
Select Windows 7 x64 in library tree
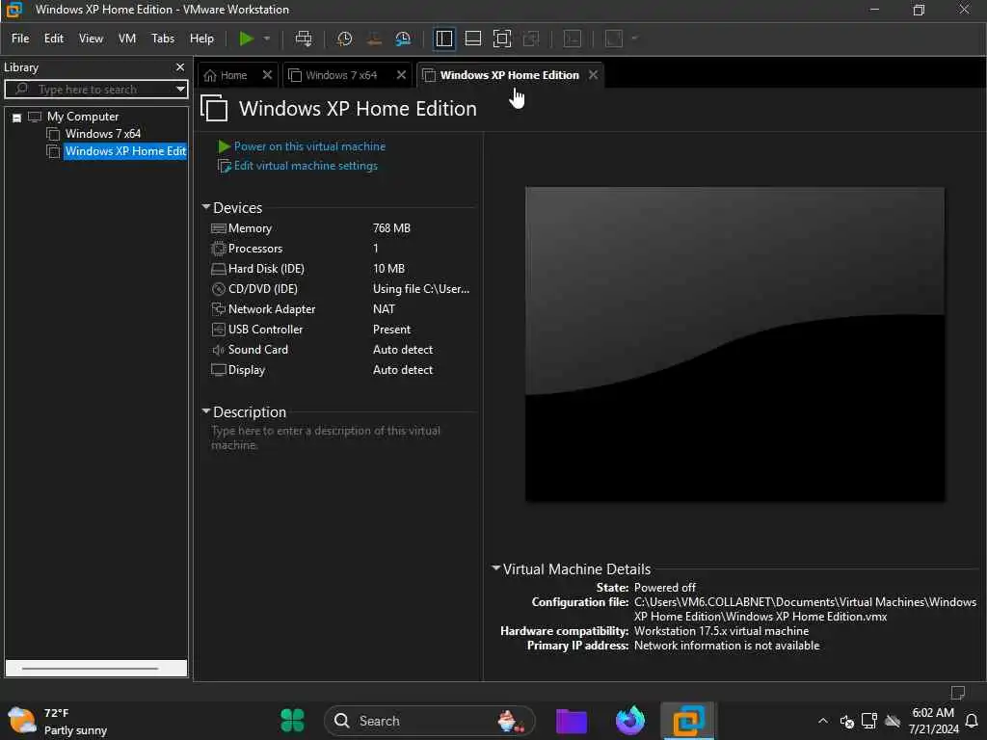click(x=102, y=133)
